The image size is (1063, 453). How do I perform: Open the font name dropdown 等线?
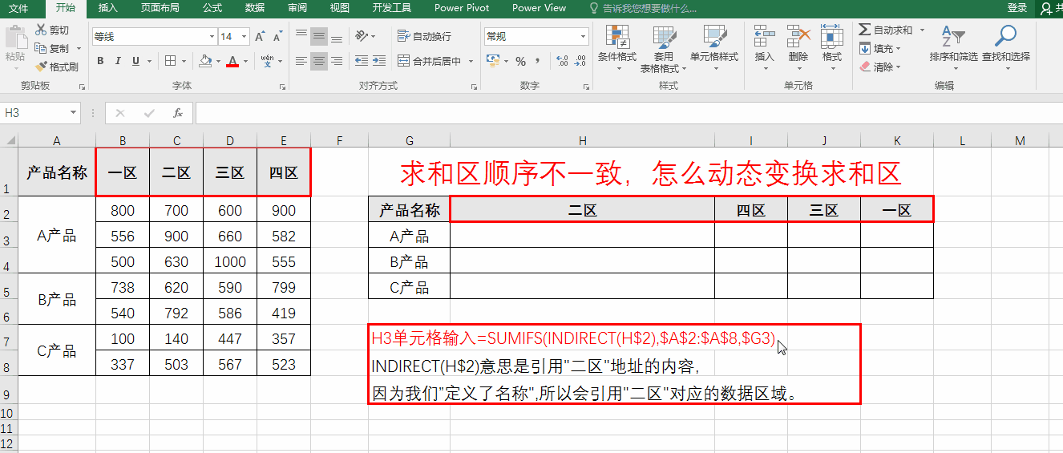point(212,37)
